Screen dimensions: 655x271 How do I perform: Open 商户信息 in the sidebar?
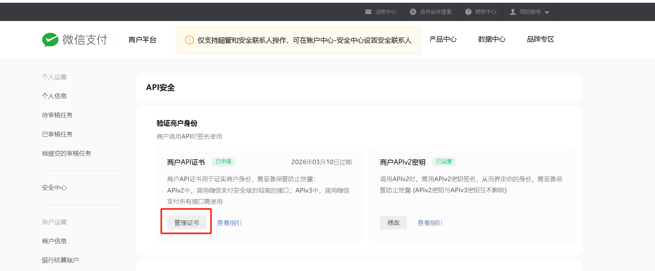point(54,241)
